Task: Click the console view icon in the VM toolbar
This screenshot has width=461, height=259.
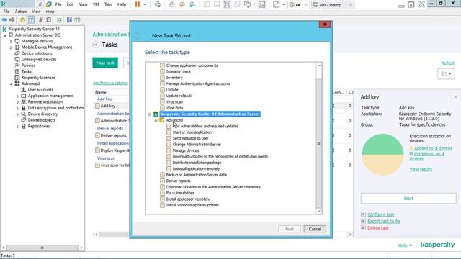Action: pos(261,5)
